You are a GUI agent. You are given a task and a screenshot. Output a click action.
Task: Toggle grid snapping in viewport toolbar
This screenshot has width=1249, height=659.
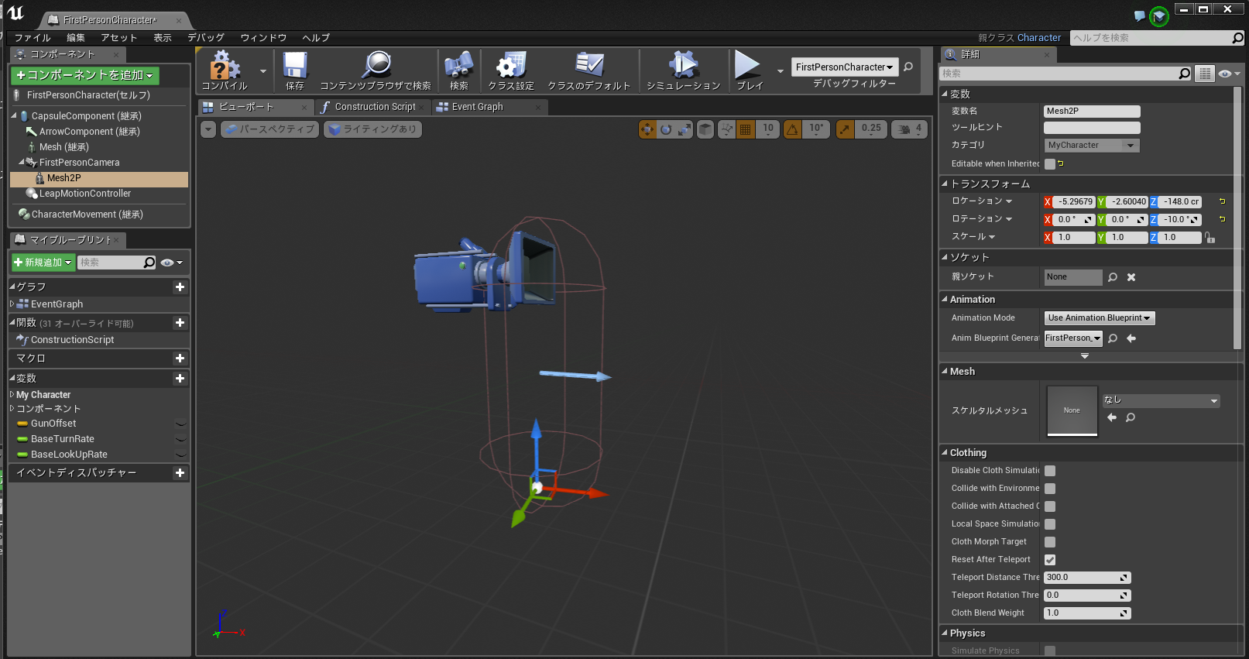tap(745, 129)
